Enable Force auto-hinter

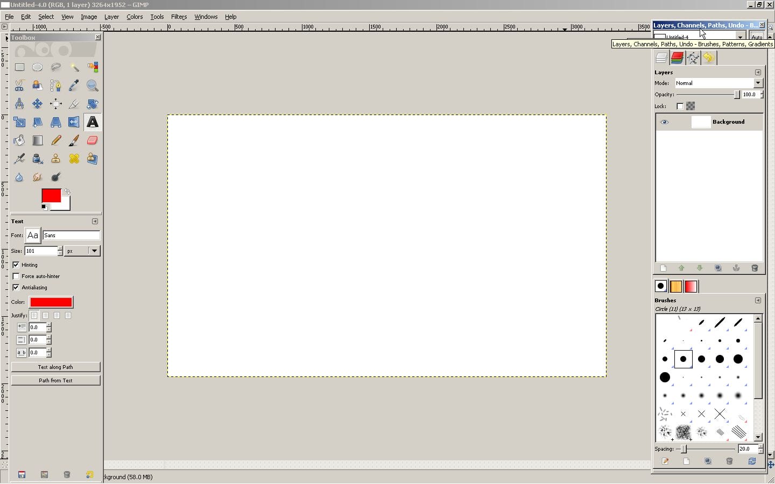[x=16, y=276]
